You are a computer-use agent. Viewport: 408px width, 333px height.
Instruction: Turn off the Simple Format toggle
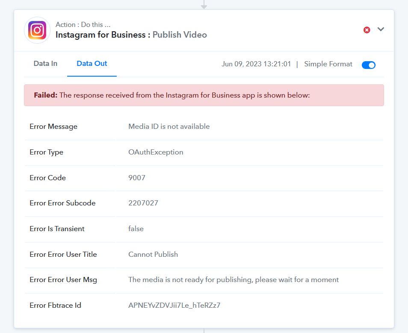coord(369,65)
